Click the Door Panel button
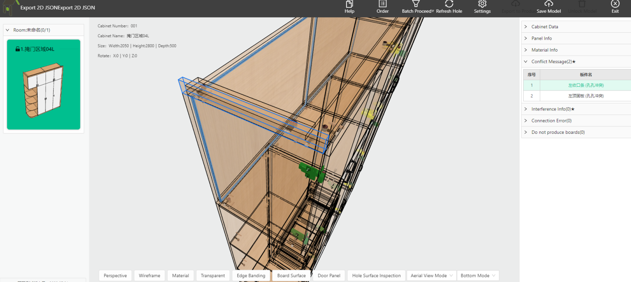This screenshot has height=282, width=631. 329,275
